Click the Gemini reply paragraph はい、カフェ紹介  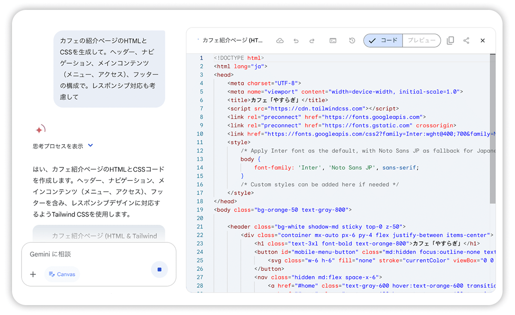click(x=99, y=191)
